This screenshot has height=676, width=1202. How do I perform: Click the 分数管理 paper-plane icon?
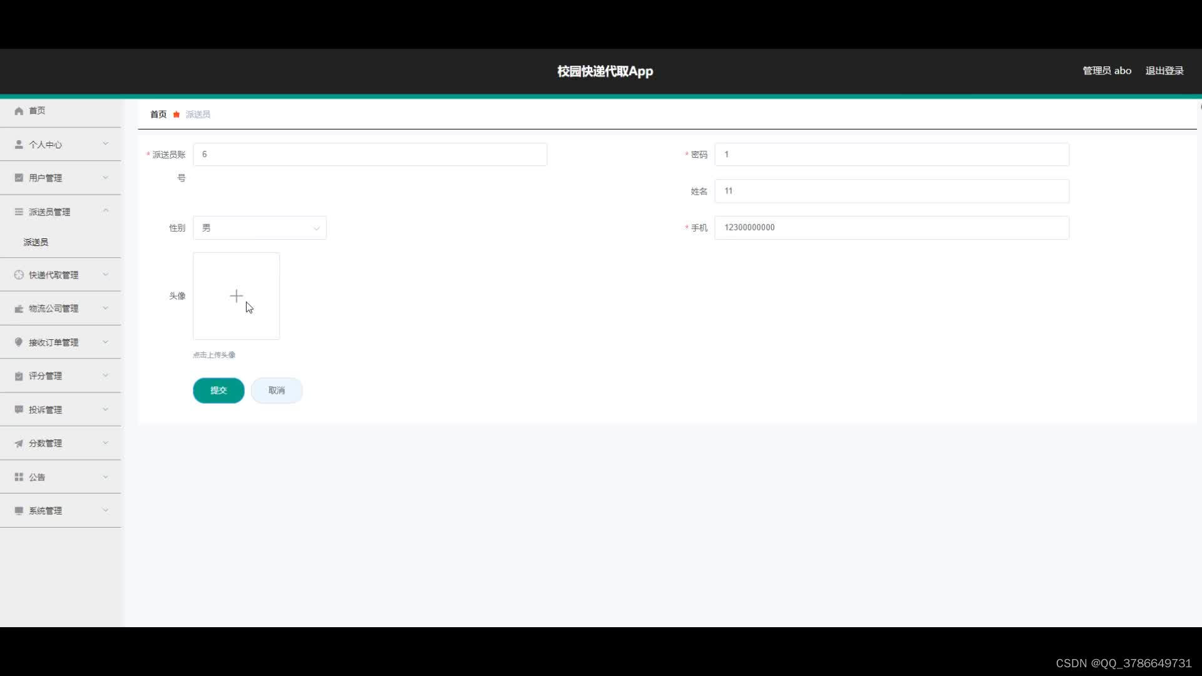[x=19, y=443]
